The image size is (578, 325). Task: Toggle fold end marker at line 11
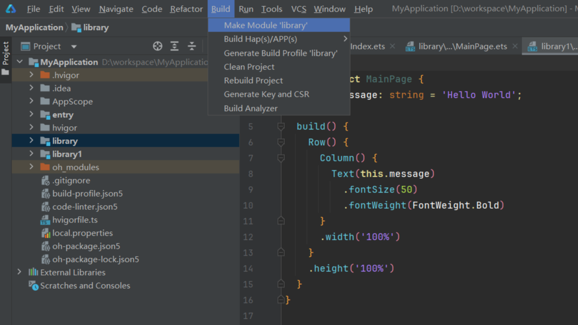281,221
